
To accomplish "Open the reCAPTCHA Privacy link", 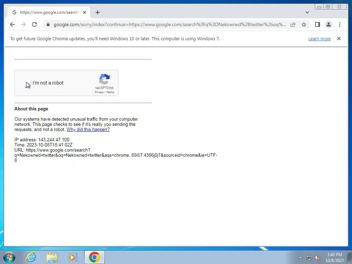I will pyautogui.click(x=99, y=92).
